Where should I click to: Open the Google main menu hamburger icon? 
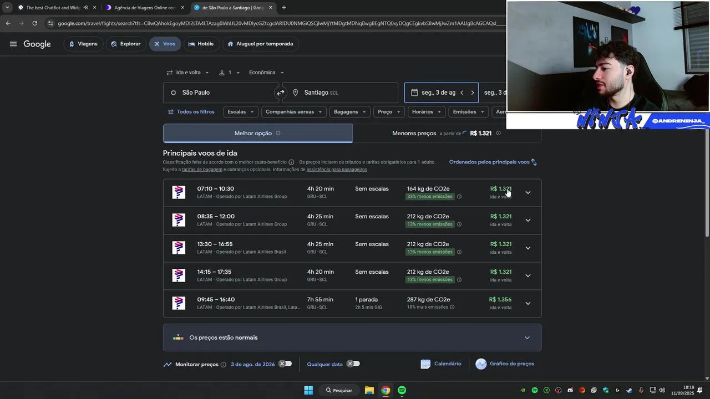click(13, 44)
